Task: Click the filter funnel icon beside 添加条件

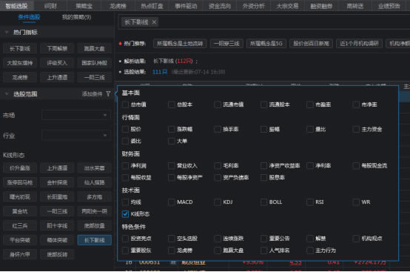Action: click(x=108, y=93)
